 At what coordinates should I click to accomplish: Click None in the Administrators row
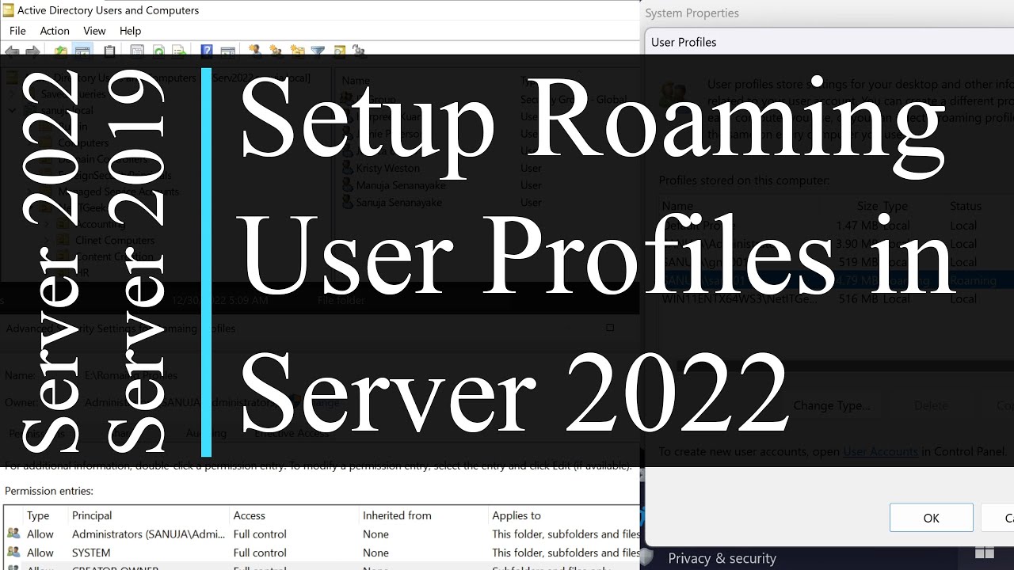[375, 534]
